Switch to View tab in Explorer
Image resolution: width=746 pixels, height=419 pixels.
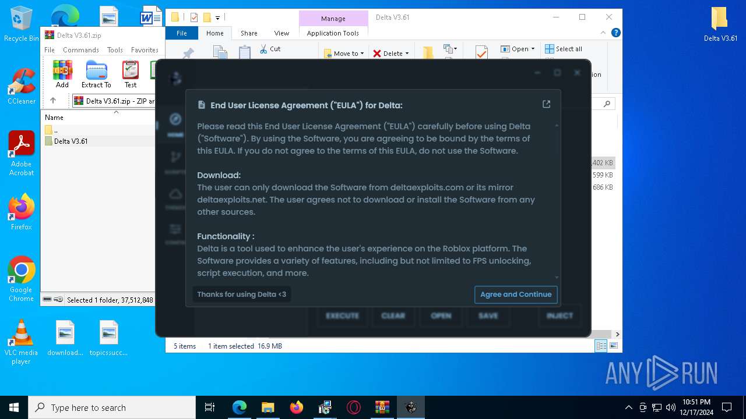281,33
